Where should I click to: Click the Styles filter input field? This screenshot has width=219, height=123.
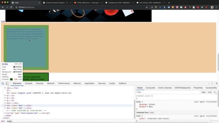click(168, 92)
